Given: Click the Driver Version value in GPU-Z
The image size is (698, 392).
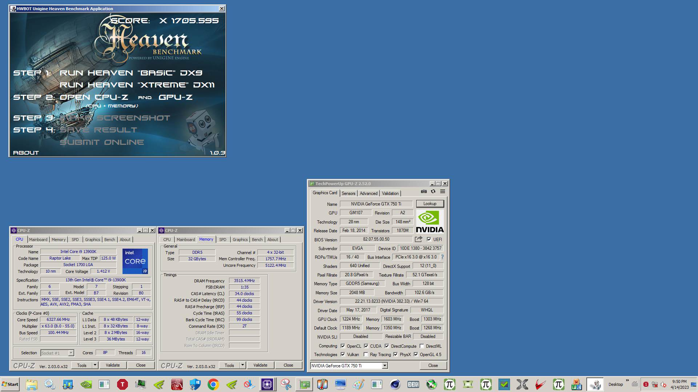Looking at the screenshot, I should pyautogui.click(x=392, y=301).
